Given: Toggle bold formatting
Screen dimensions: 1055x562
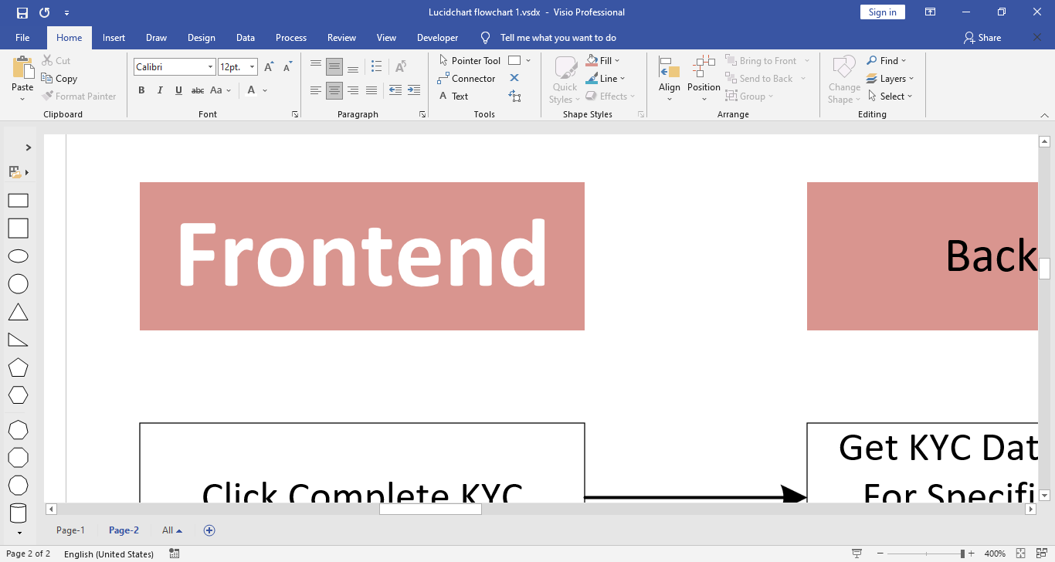Looking at the screenshot, I should [141, 90].
